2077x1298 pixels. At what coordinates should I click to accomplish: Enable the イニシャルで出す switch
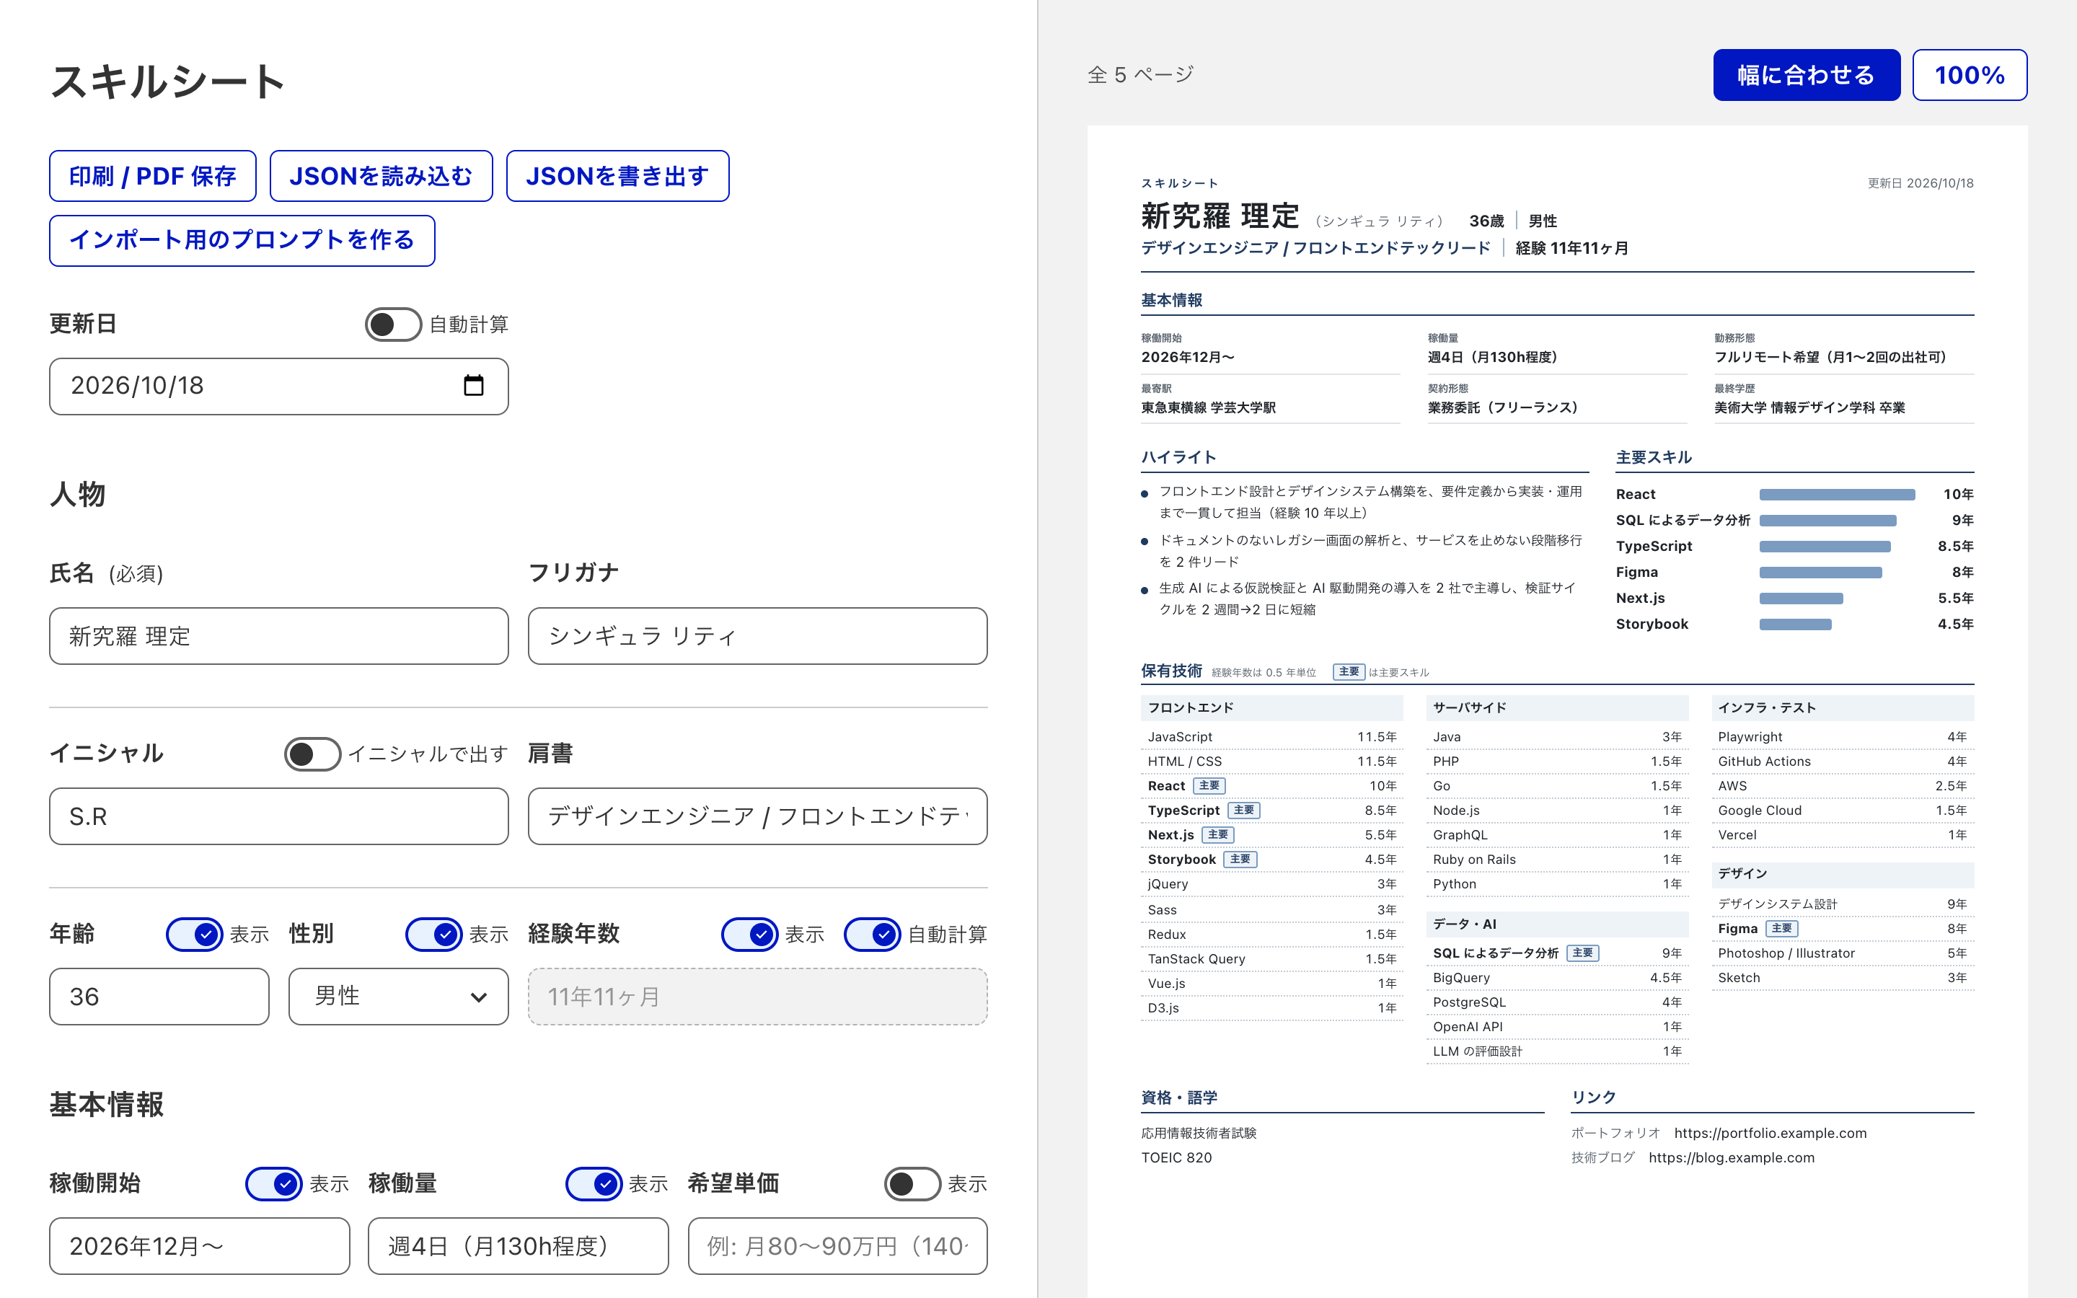tap(312, 754)
